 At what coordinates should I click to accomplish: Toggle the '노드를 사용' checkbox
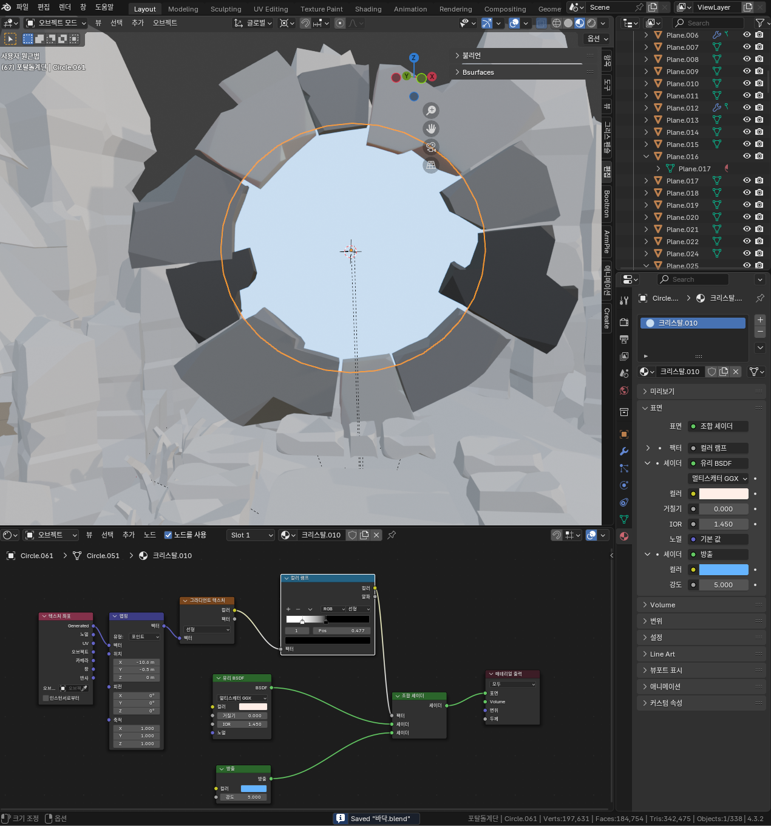click(x=168, y=535)
